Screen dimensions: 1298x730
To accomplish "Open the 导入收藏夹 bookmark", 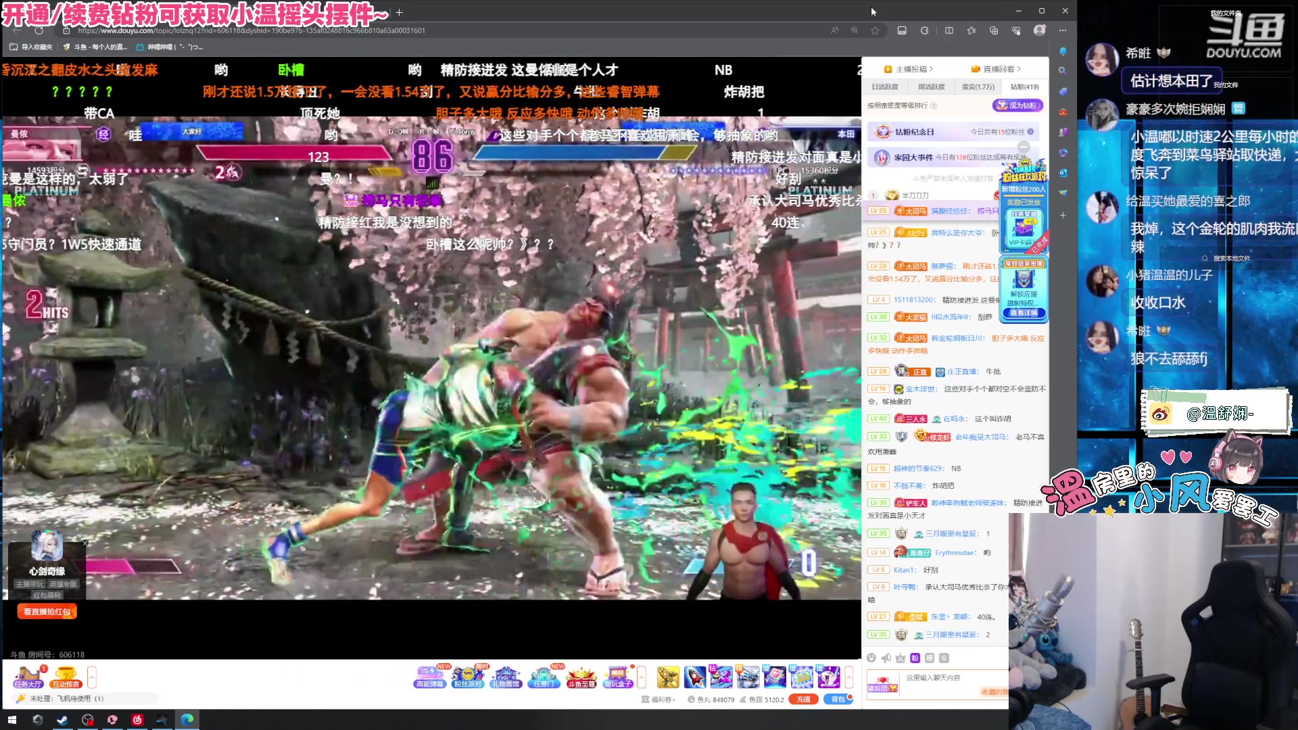I will pyautogui.click(x=31, y=47).
